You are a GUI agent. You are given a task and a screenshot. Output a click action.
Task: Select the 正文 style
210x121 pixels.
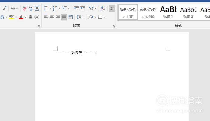point(128,12)
